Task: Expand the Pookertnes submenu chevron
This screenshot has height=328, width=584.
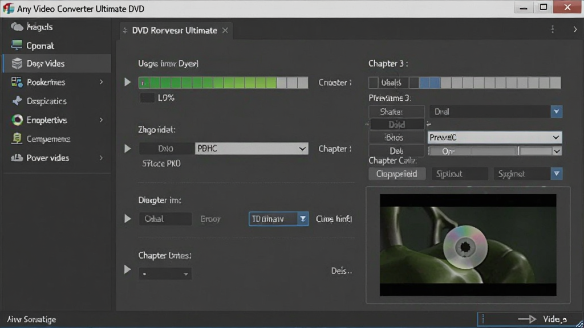Action: point(102,82)
